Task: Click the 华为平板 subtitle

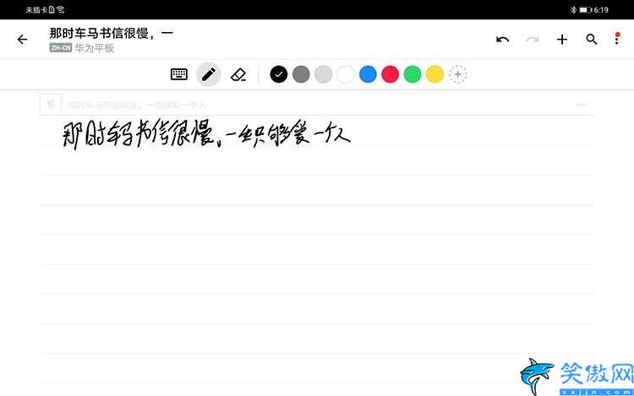Action: point(94,48)
